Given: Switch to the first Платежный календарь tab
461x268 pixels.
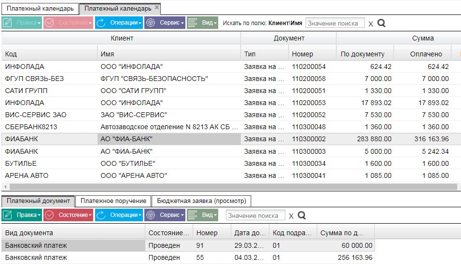Looking at the screenshot, I should 40,9.
